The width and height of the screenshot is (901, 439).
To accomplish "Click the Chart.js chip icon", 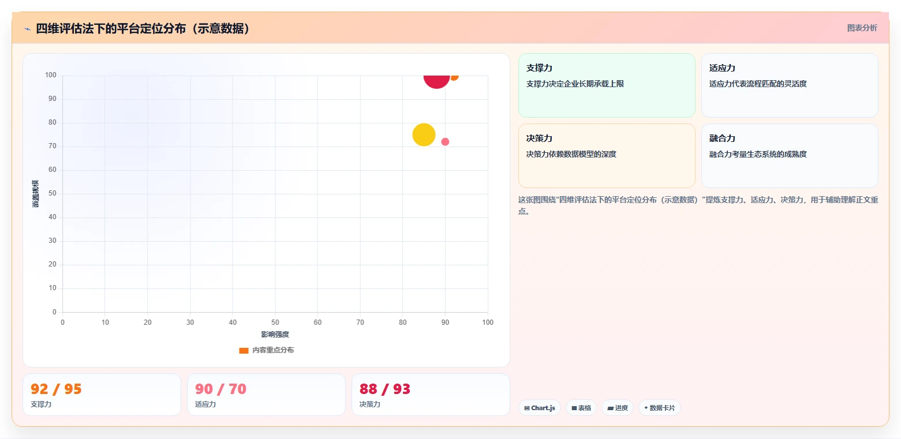I will pyautogui.click(x=527, y=408).
